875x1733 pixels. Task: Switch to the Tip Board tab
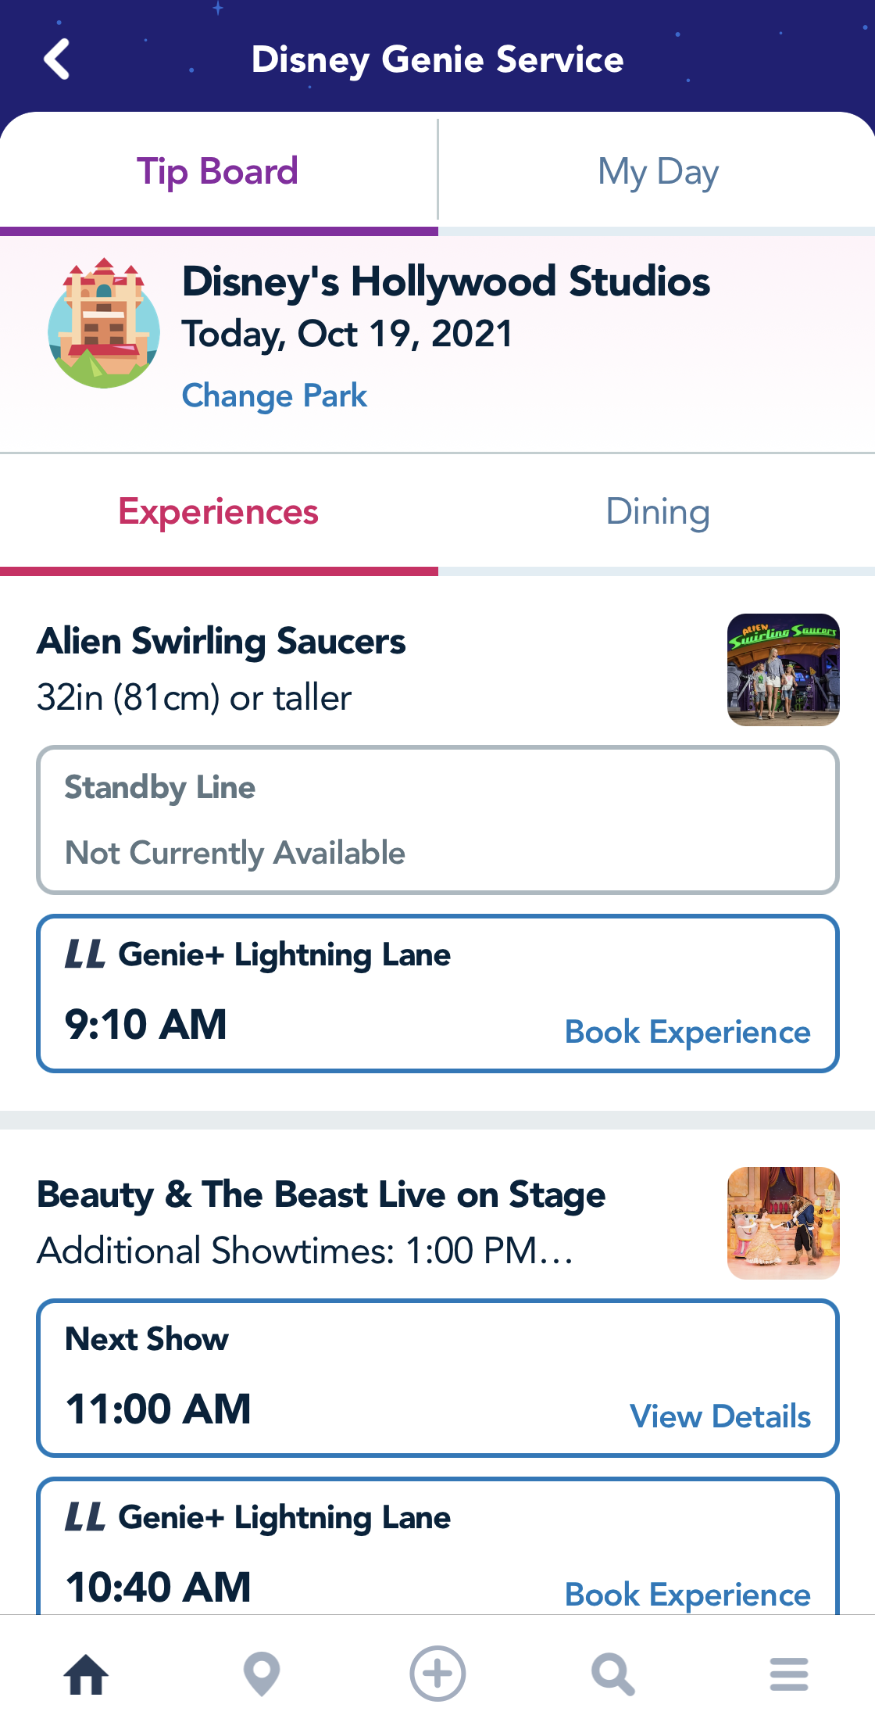click(218, 172)
